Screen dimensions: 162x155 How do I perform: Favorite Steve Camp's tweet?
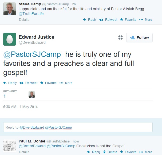pos(128,19)
